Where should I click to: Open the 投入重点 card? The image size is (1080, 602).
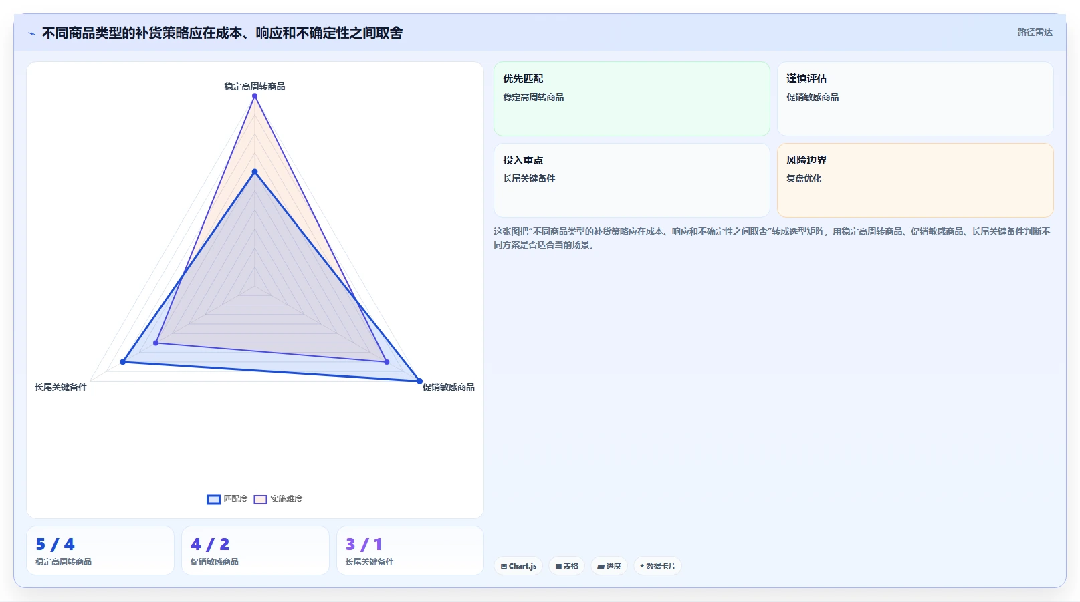(632, 180)
